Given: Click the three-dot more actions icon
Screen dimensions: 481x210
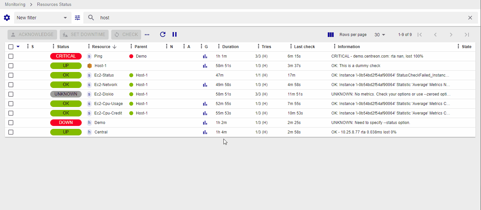Looking at the screenshot, I should 147,35.
